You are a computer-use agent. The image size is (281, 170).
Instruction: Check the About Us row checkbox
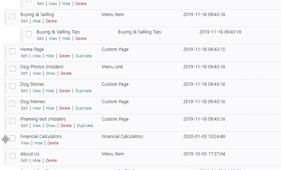coord(12,156)
